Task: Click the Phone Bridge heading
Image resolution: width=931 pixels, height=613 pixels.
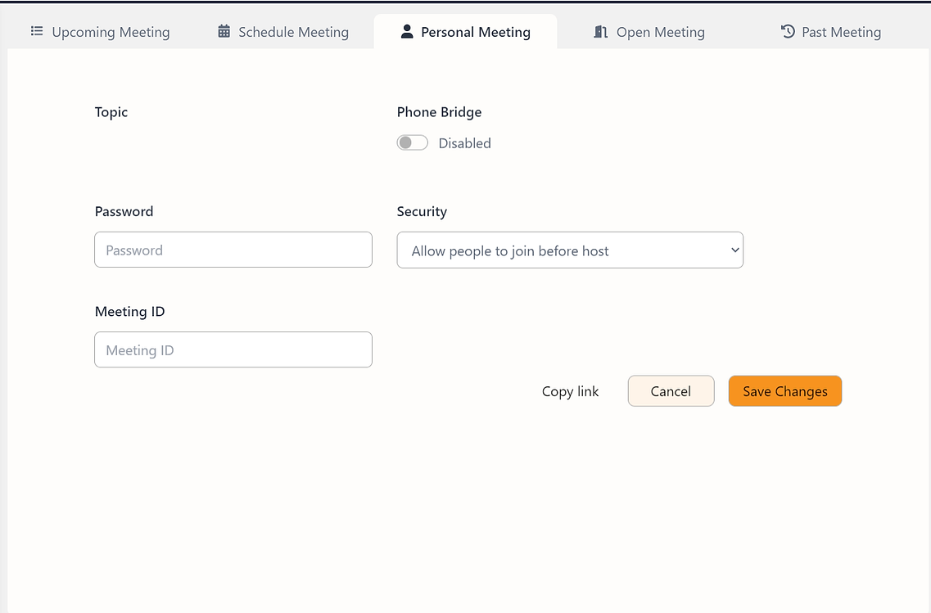Action: coord(440,112)
